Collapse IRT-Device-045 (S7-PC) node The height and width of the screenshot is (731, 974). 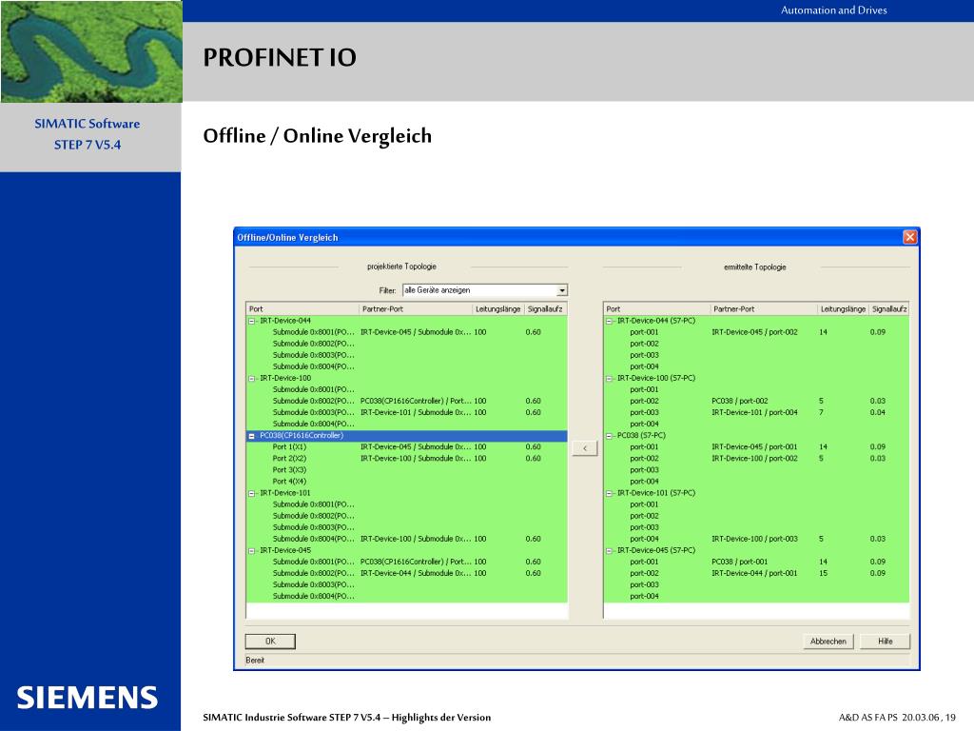pos(609,550)
